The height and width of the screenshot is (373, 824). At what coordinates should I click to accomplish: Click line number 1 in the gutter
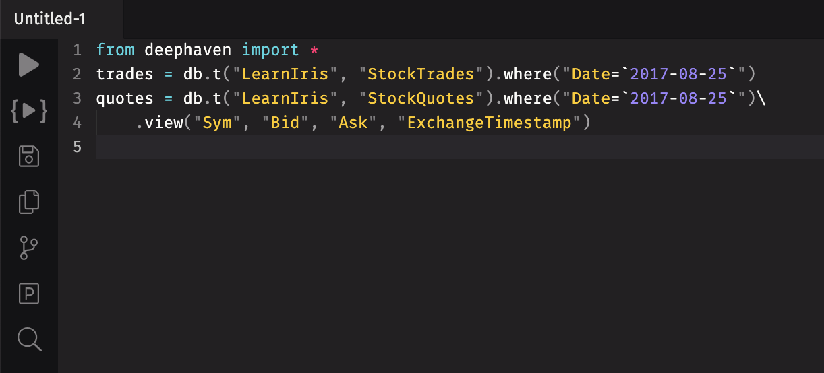(76, 50)
